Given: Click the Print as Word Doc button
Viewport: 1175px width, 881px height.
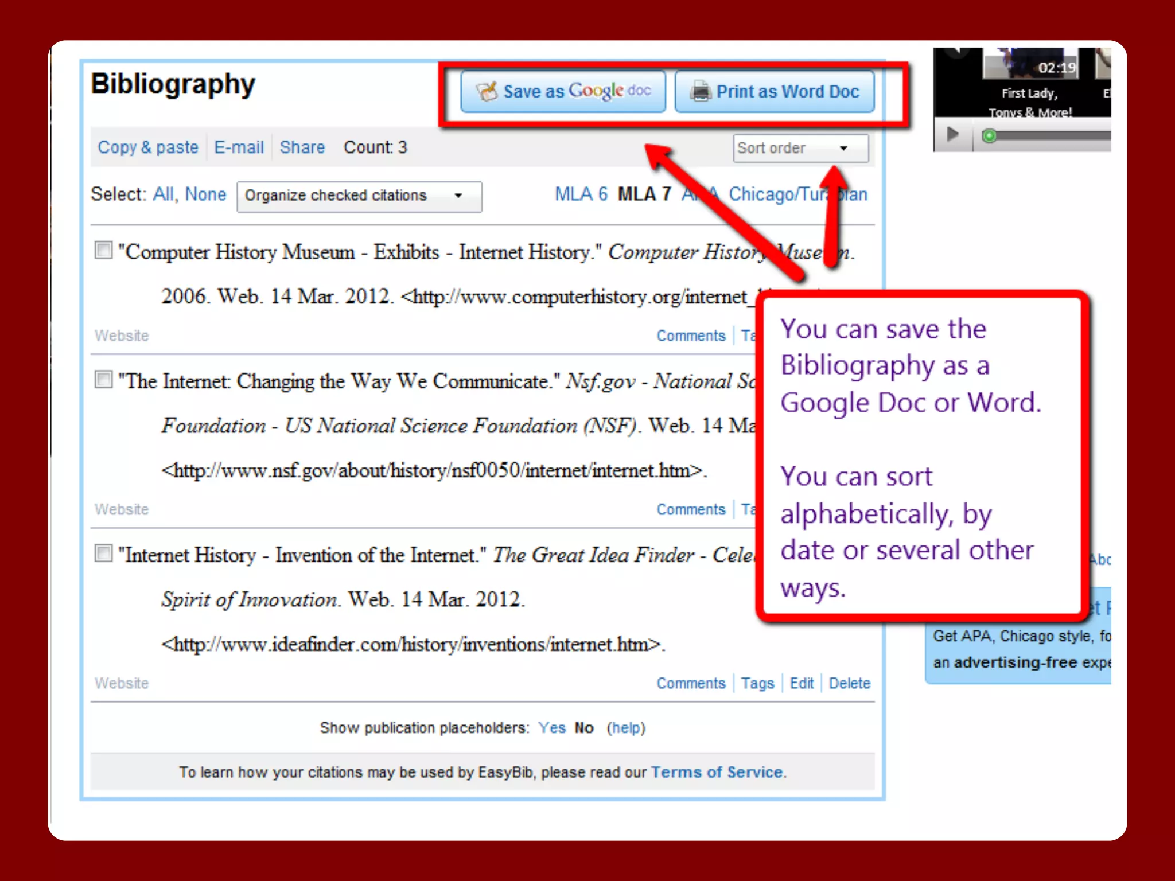Looking at the screenshot, I should (775, 91).
